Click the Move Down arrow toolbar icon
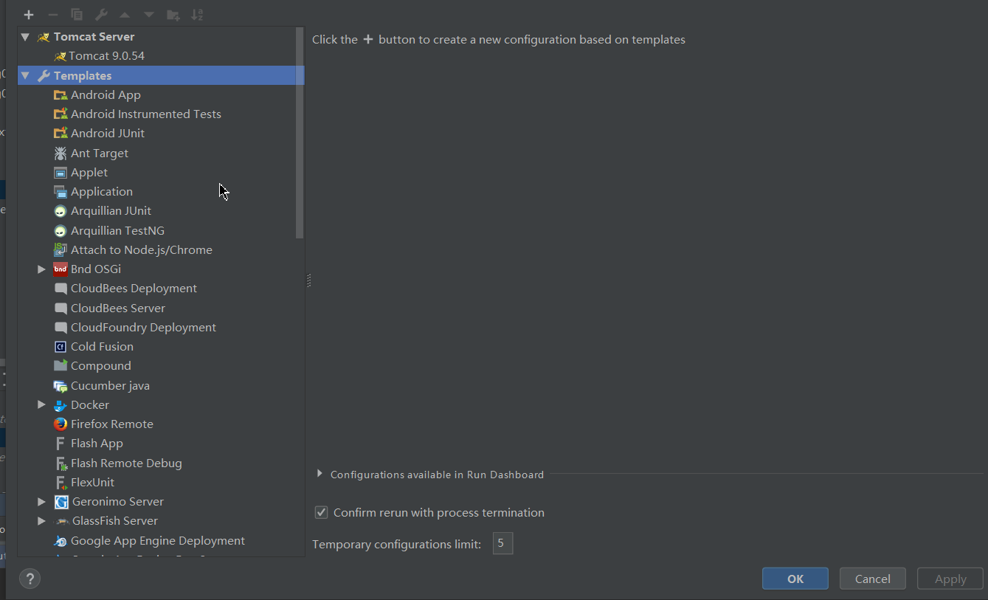This screenshot has width=988, height=600. tap(149, 15)
